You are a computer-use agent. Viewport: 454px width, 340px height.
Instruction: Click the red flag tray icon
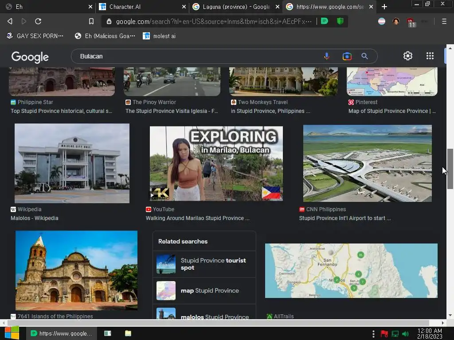(x=384, y=334)
